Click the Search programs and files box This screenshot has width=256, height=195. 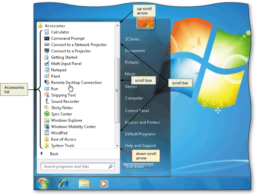click(x=77, y=167)
